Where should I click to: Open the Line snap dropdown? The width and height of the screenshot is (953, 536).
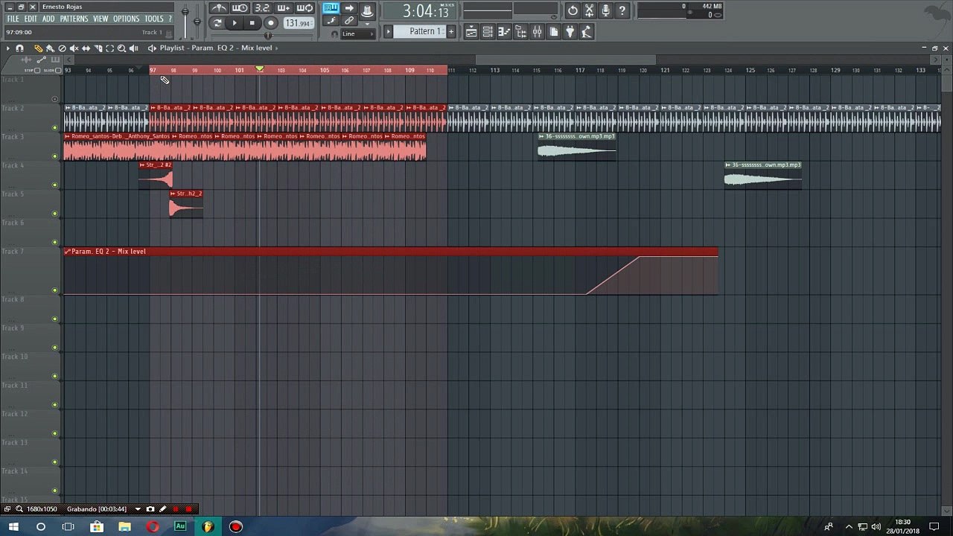[x=357, y=34]
